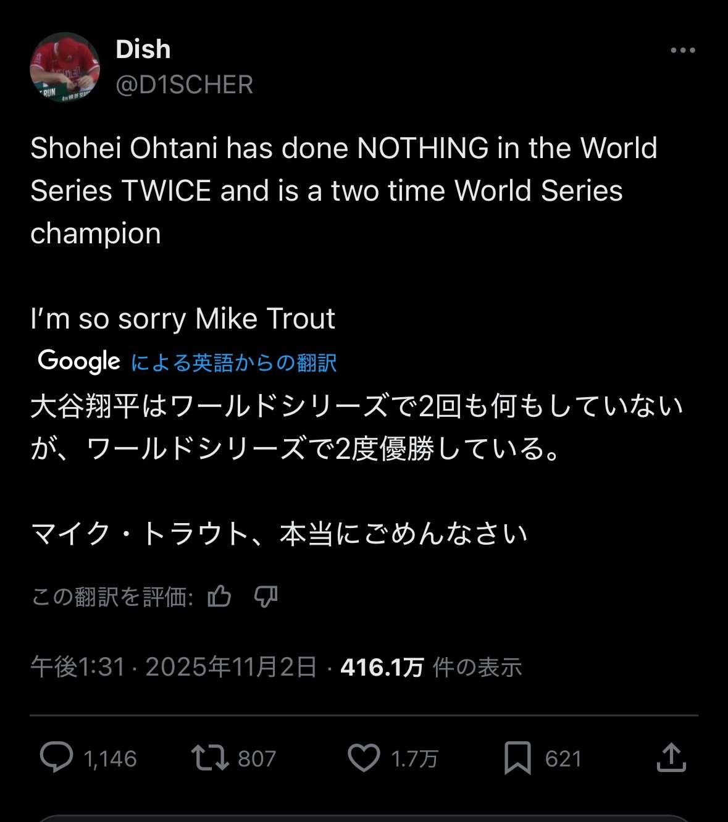Tap the 807 reposts count

coord(257,758)
